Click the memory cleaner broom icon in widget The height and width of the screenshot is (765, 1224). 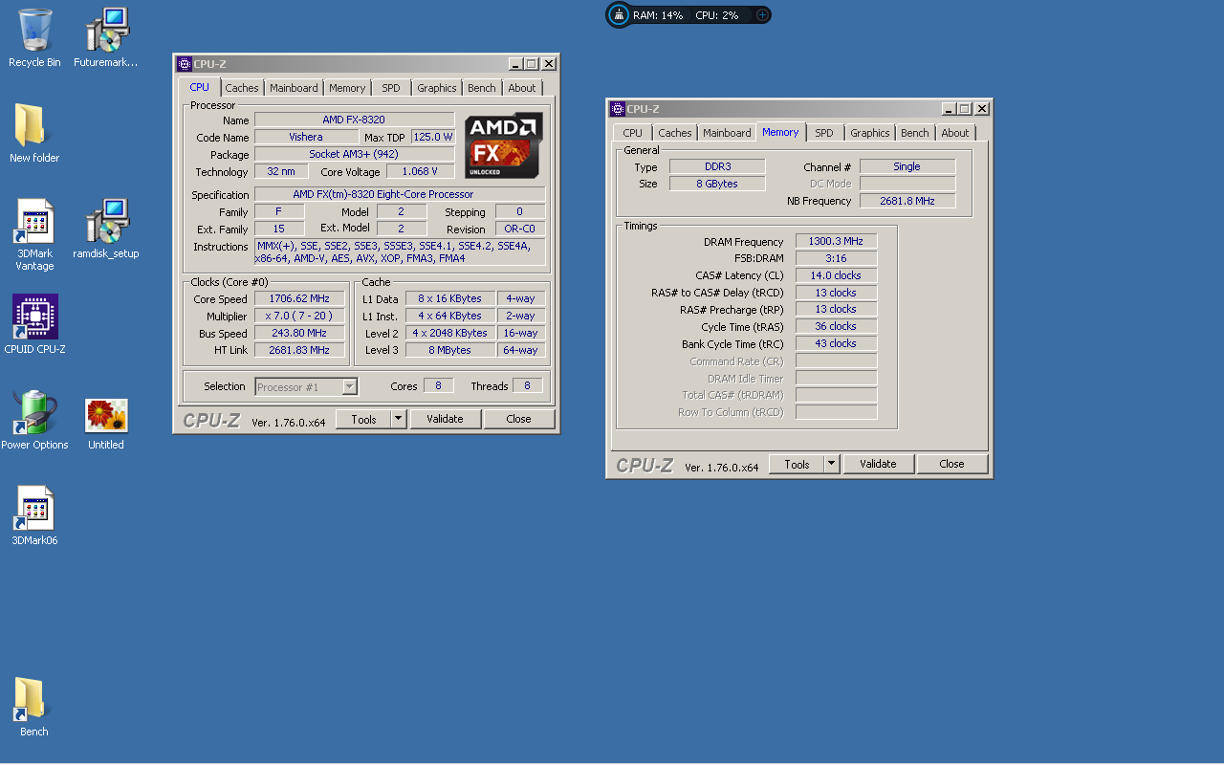(x=620, y=15)
